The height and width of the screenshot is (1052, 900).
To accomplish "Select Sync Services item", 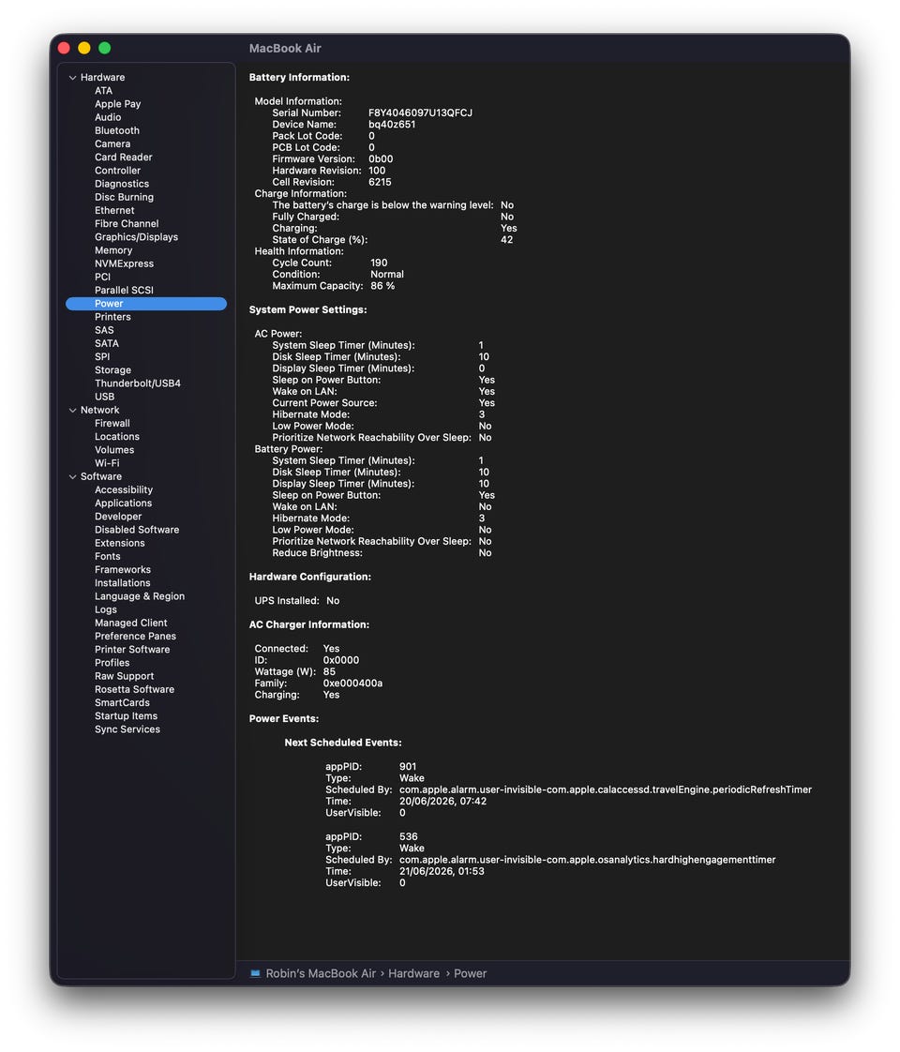I will (127, 730).
